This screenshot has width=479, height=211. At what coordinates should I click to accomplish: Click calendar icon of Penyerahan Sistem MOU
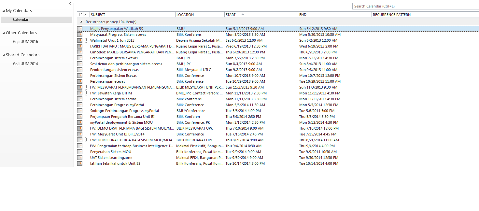(80, 152)
